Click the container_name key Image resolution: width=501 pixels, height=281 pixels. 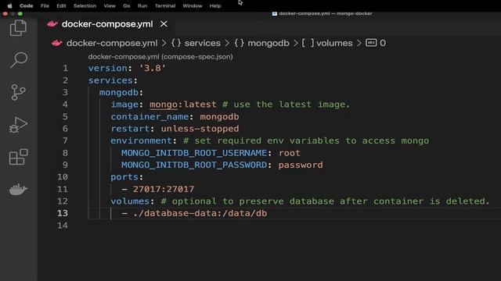point(150,116)
